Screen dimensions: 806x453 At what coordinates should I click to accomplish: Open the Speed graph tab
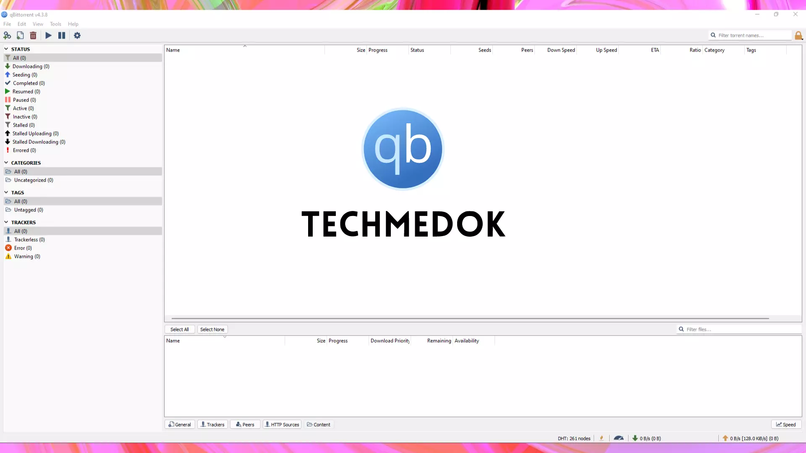click(x=786, y=424)
